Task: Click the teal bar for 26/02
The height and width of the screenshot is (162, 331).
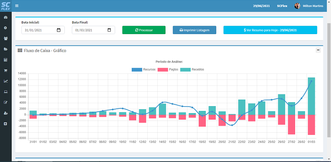Action: pos(282,104)
